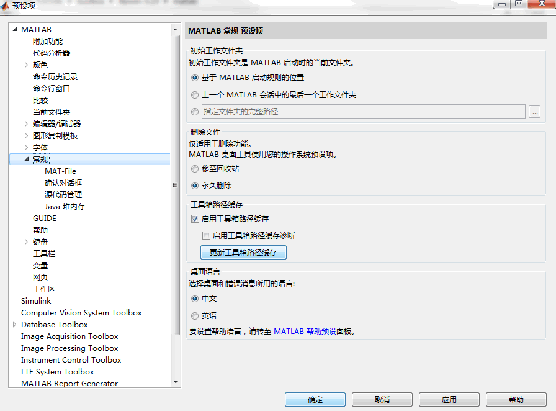556x411 pixels.
Task: Open 附加功能 preferences
Action: pyautogui.click(x=48, y=42)
